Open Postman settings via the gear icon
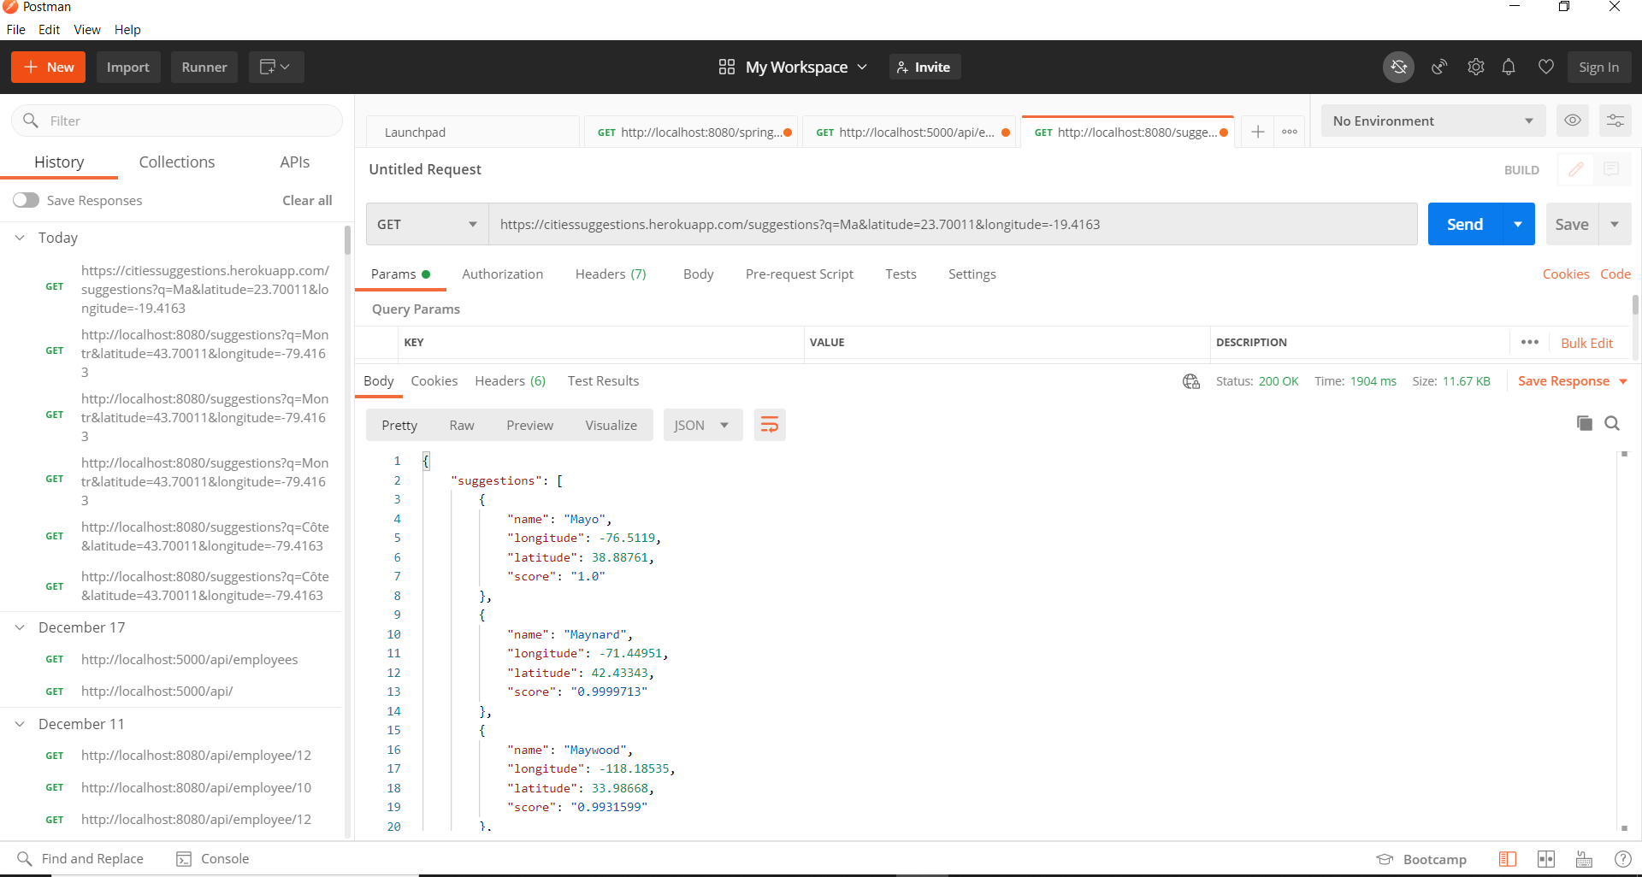 [1476, 67]
